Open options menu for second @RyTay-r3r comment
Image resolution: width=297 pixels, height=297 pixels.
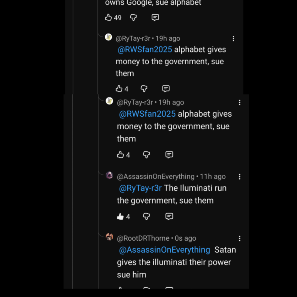[x=240, y=103]
